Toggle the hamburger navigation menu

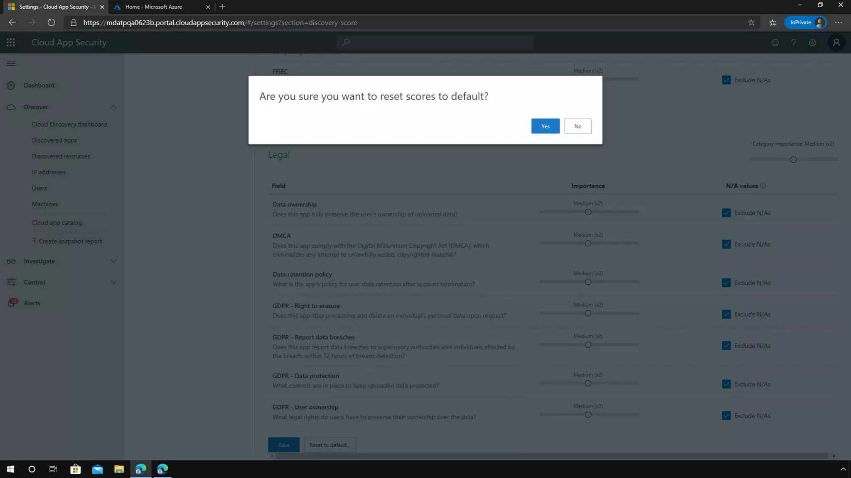click(x=11, y=63)
